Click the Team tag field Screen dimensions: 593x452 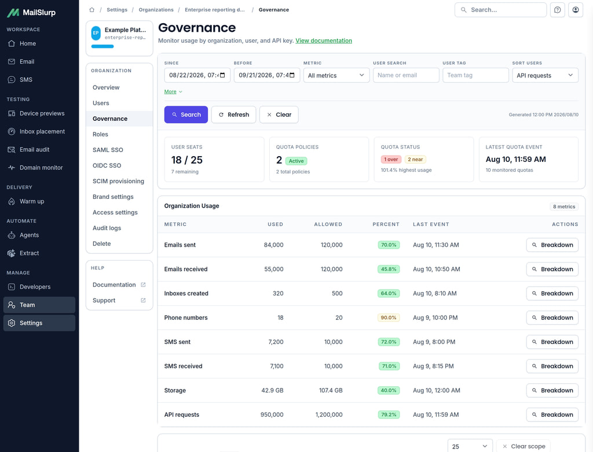pos(475,75)
